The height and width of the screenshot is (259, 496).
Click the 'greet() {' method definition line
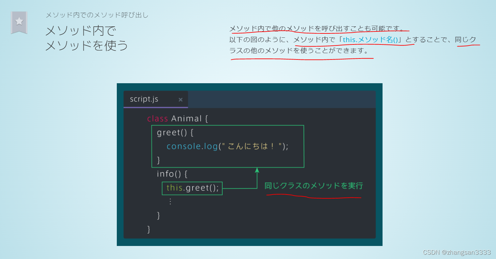175,133
